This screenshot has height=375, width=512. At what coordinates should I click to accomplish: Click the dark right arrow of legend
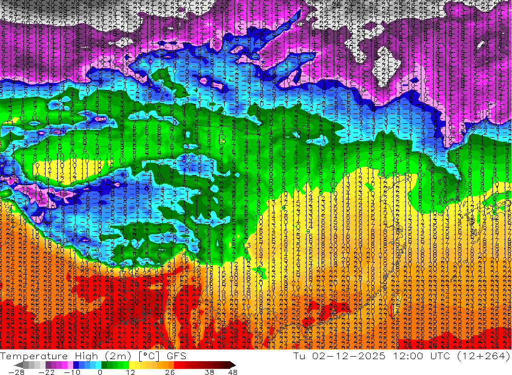point(232,365)
